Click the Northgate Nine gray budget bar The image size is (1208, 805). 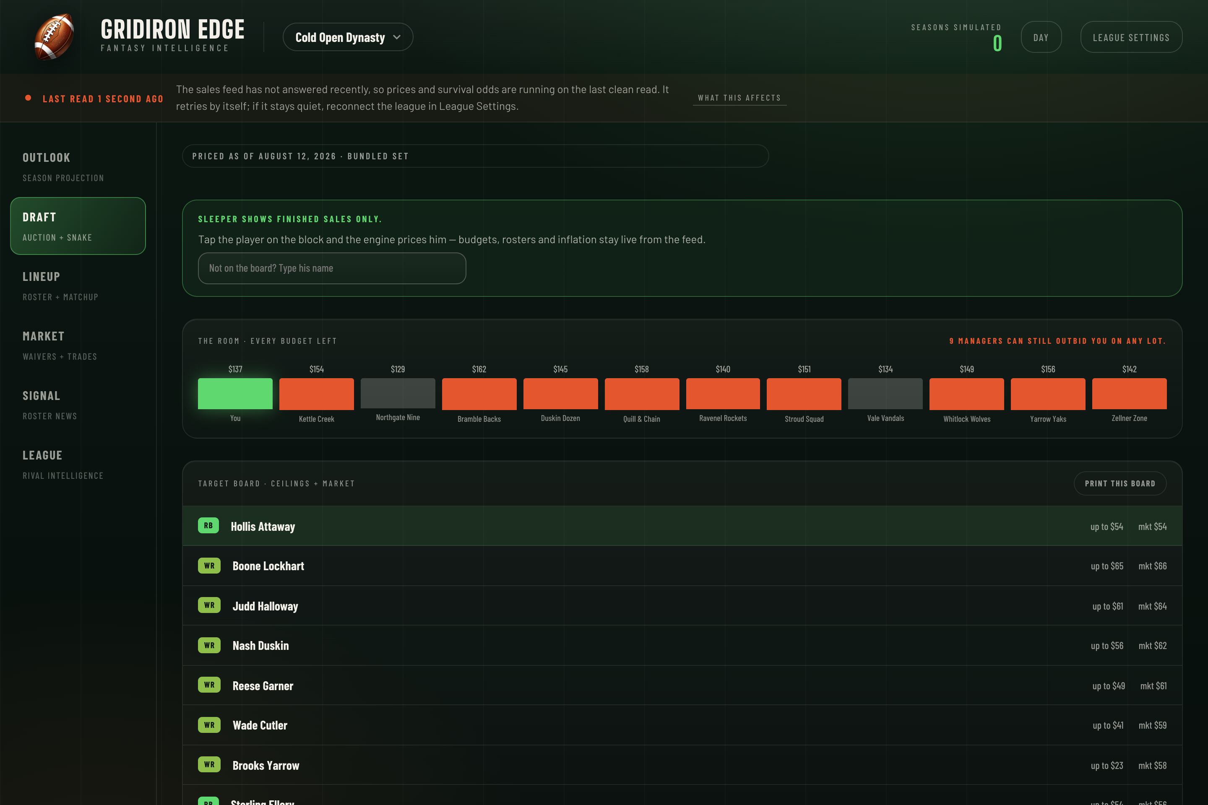(x=398, y=393)
